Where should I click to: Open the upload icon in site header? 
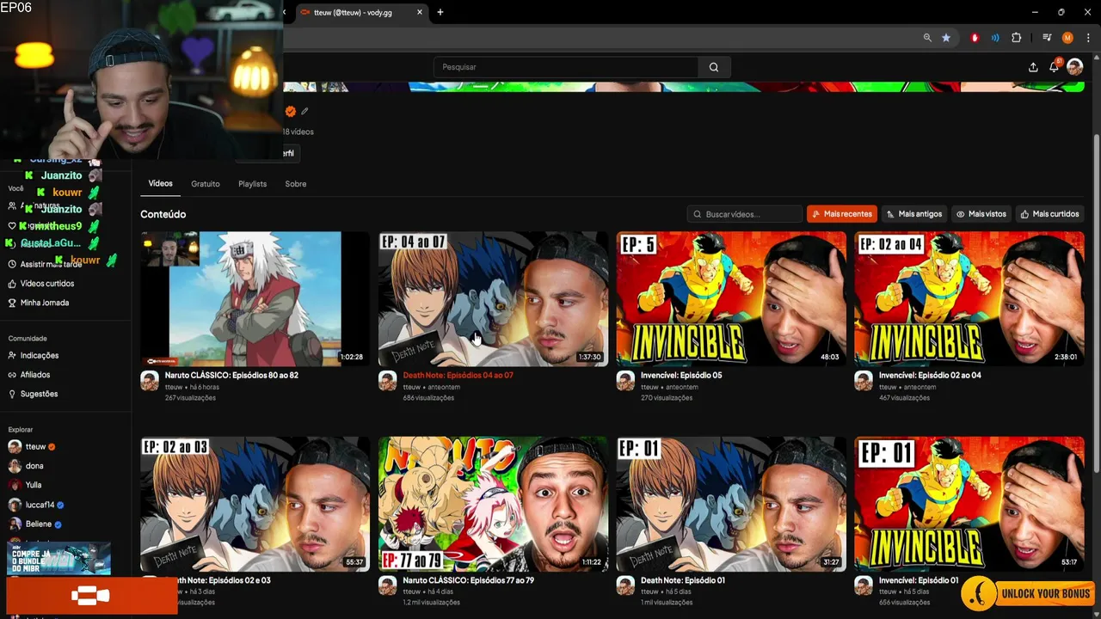(x=1033, y=67)
